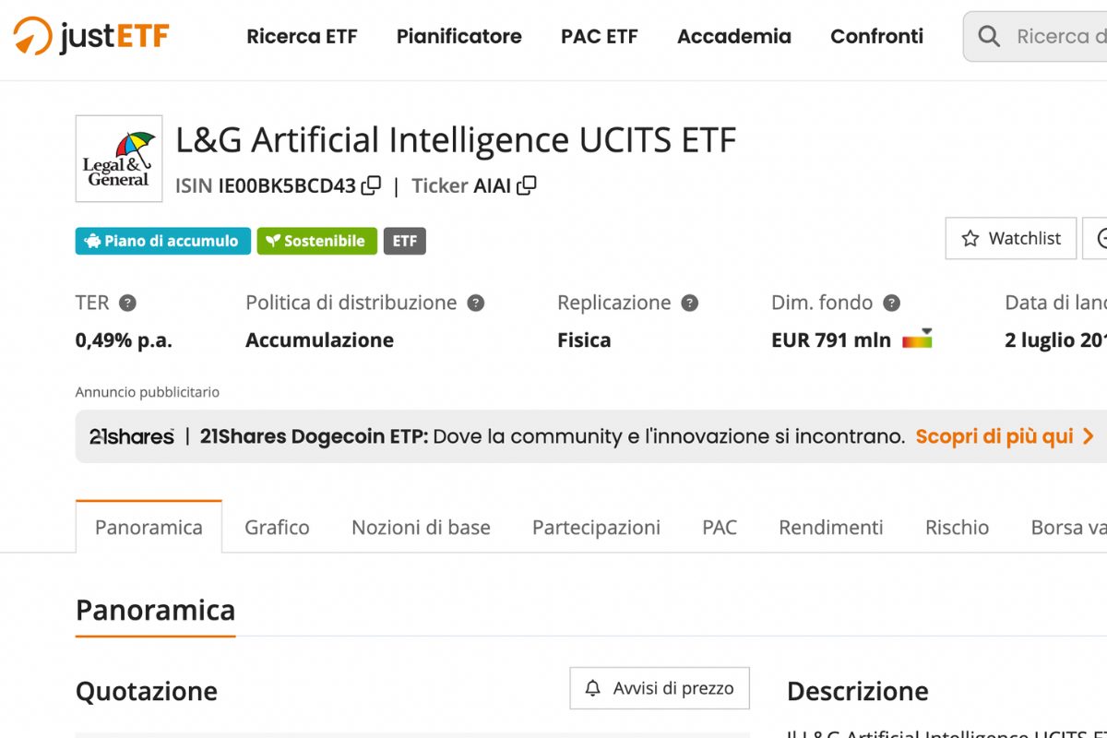Screen dimensions: 1107x738
Task: Enable Avvisi di prezzo price alerts
Action: click(x=660, y=688)
